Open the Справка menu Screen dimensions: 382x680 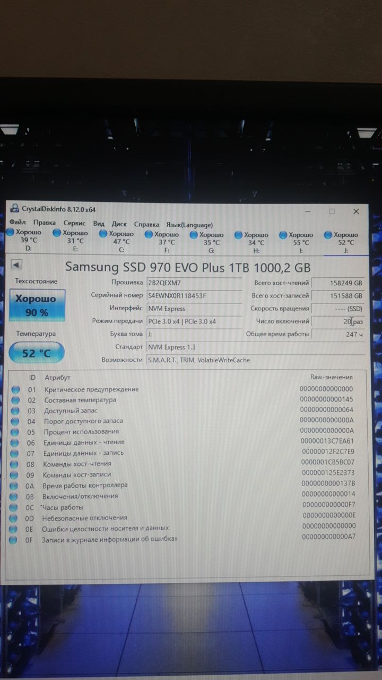tap(146, 224)
